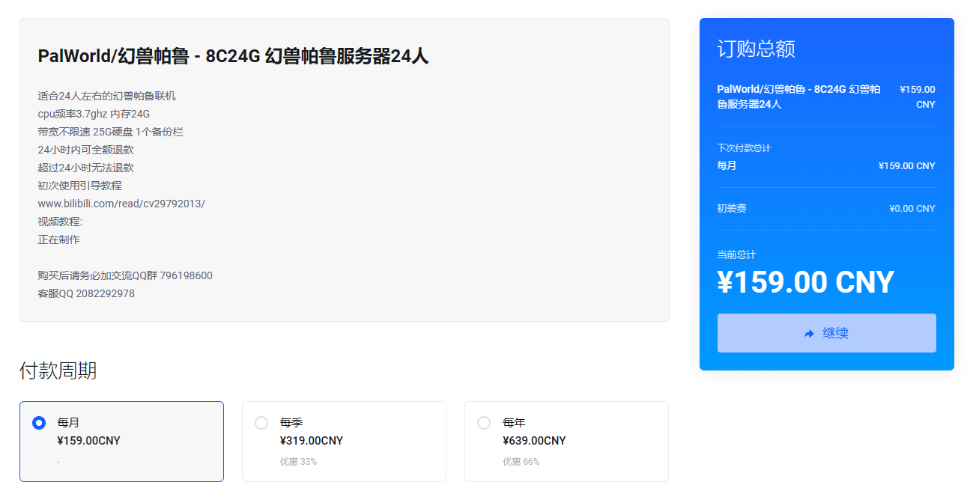This screenshot has width=976, height=482.
Task: Click the product name in order summary
Action: [798, 97]
